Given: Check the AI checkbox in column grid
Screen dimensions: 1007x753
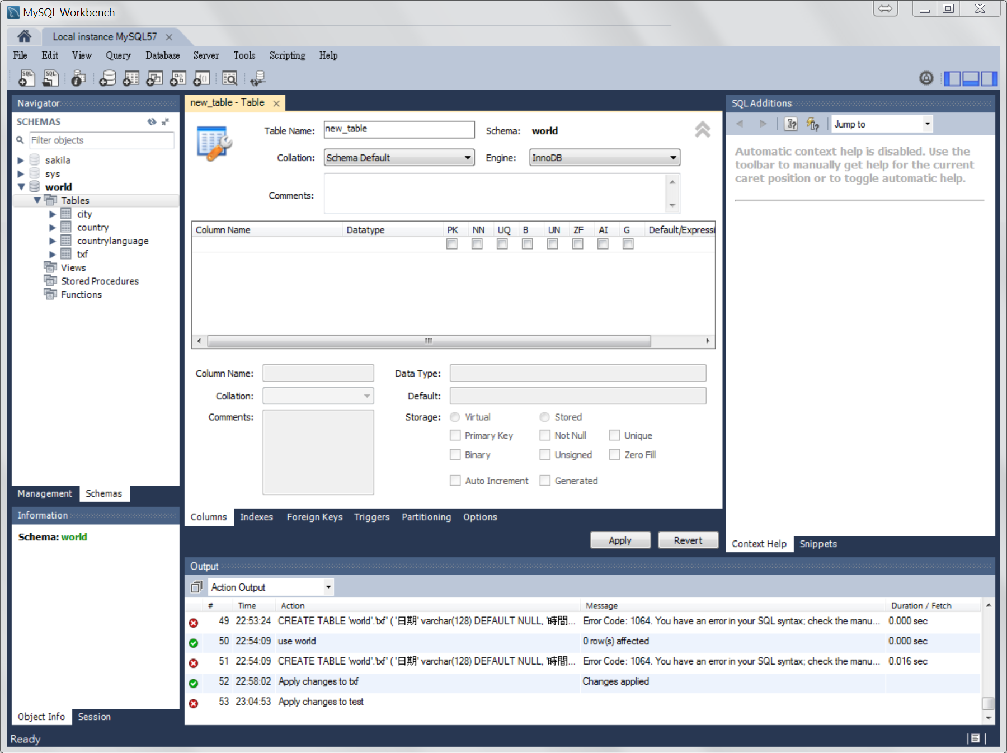Looking at the screenshot, I should (603, 244).
